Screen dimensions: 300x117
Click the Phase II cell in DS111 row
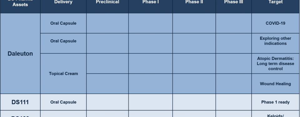point(194,102)
